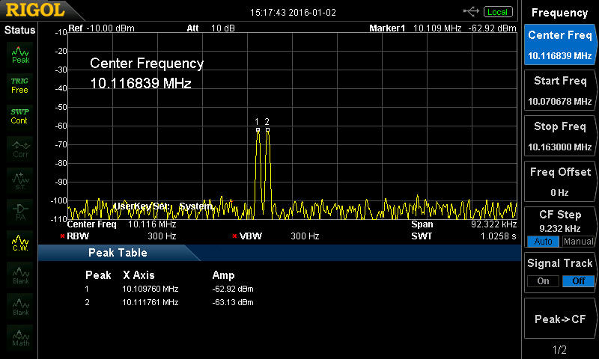
Task: Click the USB connection icon
Action: (x=471, y=11)
